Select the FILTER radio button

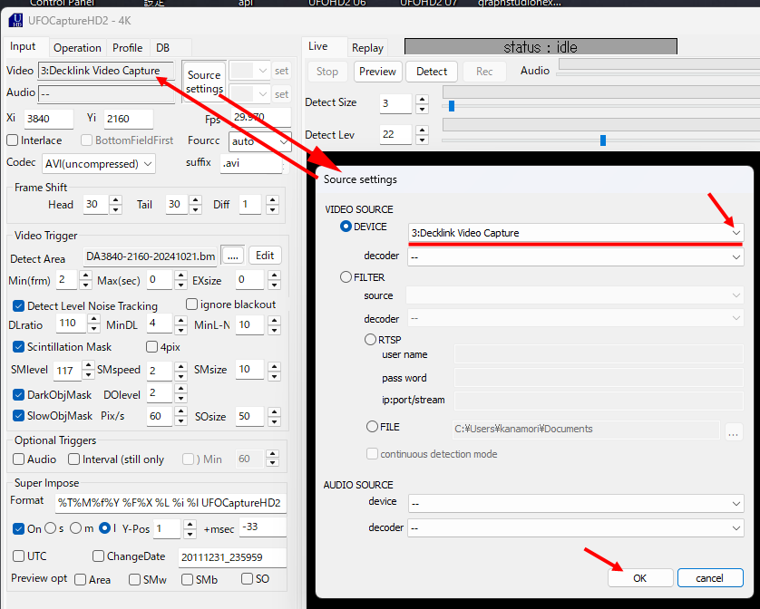tap(346, 277)
